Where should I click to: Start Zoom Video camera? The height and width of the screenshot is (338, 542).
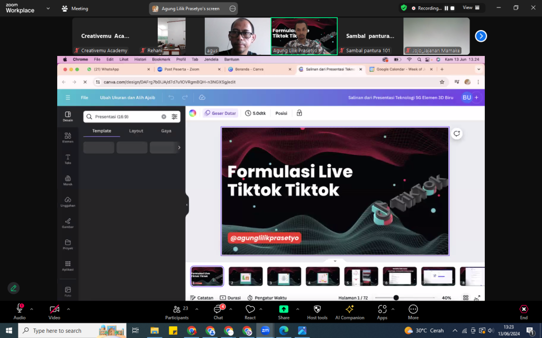click(x=55, y=312)
